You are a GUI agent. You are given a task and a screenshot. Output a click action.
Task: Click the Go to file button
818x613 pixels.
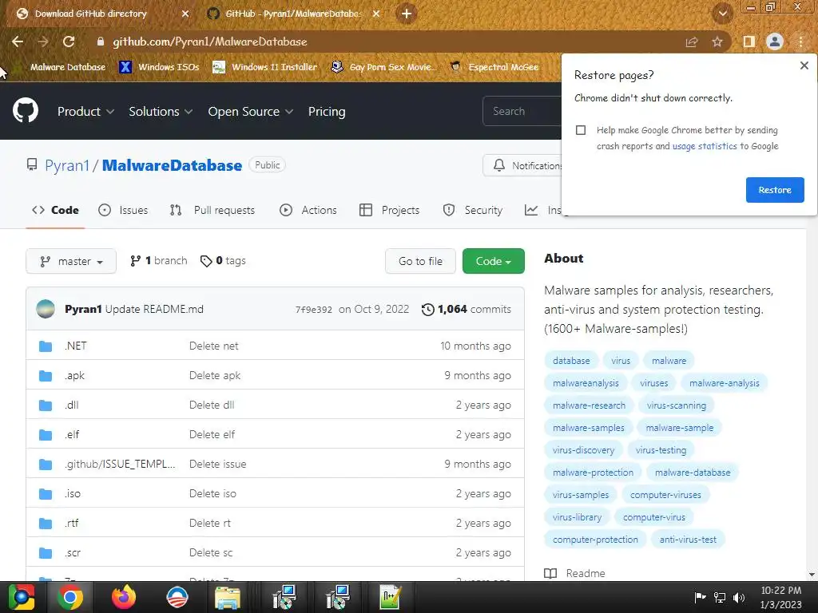coord(420,261)
